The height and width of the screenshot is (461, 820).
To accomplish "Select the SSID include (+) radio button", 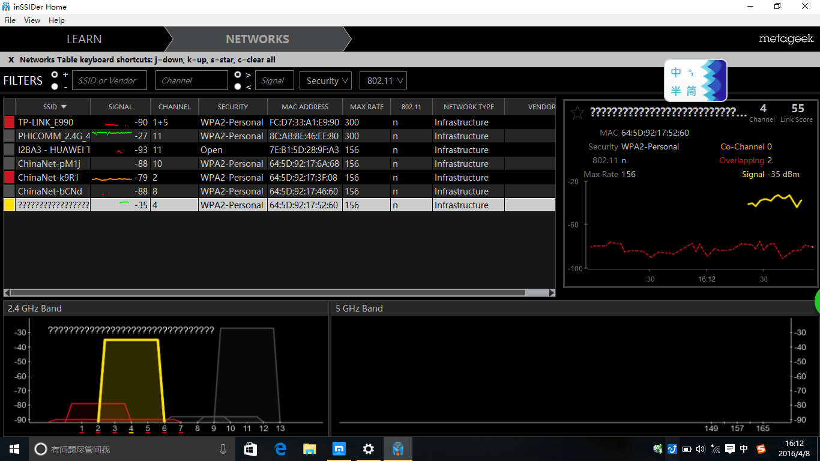I will coord(55,74).
